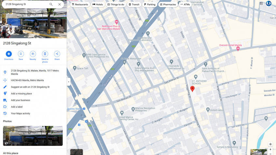276x155 pixels.
Task: Click the Leon Guinto St label
Action: [x=127, y=137]
